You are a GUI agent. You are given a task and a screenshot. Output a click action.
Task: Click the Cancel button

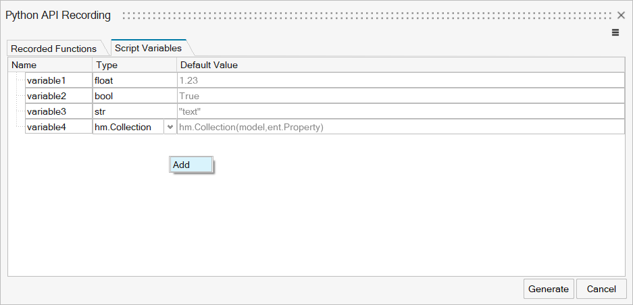click(601, 289)
